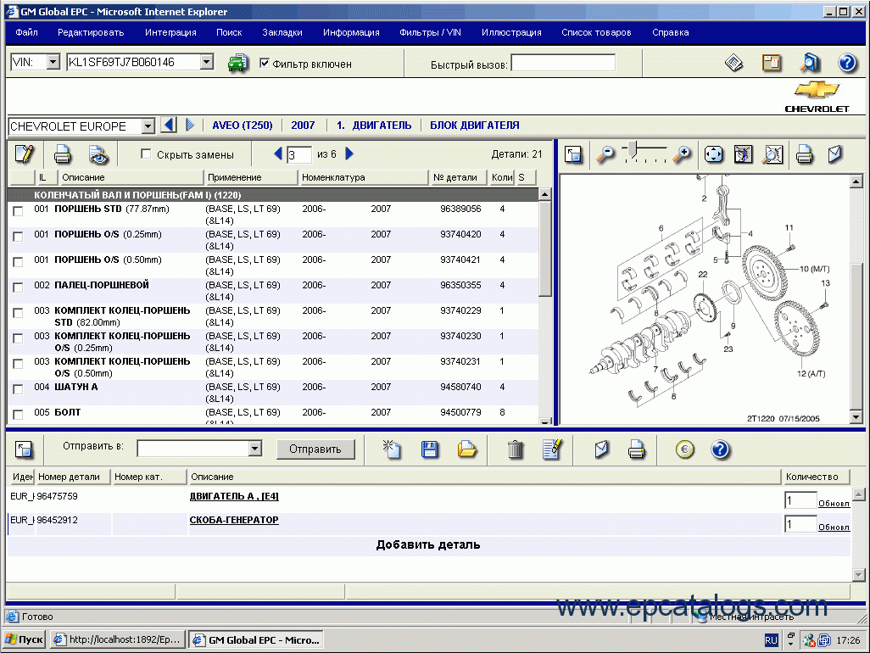Image resolution: width=870 pixels, height=653 pixels.
Task: Open the 'Отправить в' destination dropdown
Action: 254,449
